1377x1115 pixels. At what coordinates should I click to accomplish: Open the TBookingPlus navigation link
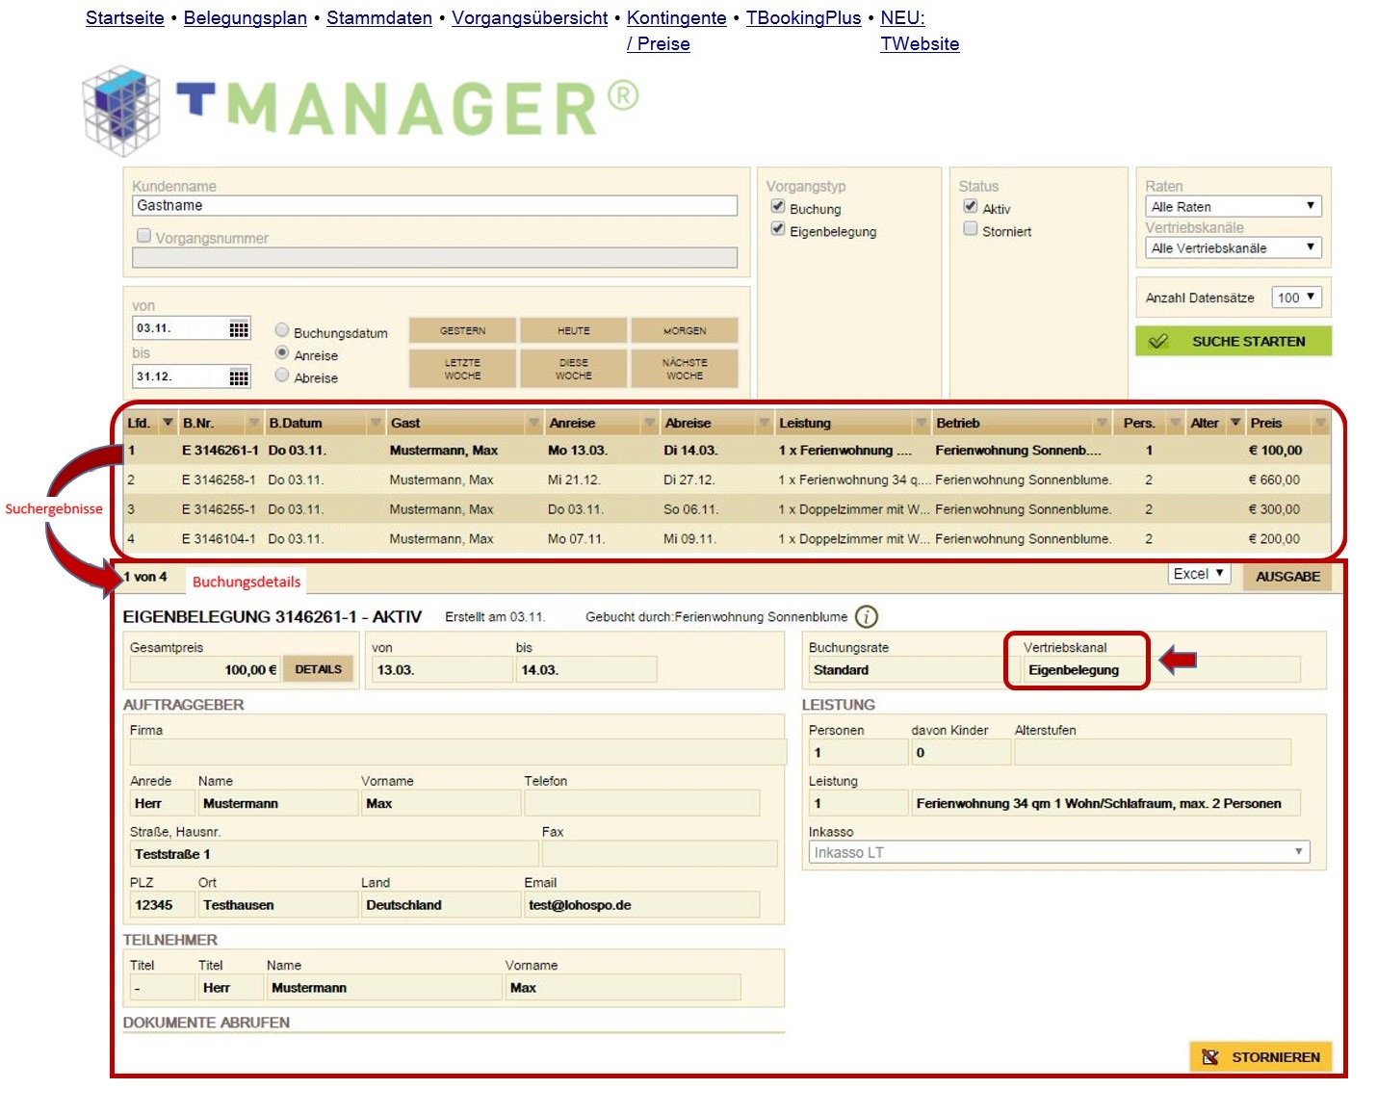[803, 17]
